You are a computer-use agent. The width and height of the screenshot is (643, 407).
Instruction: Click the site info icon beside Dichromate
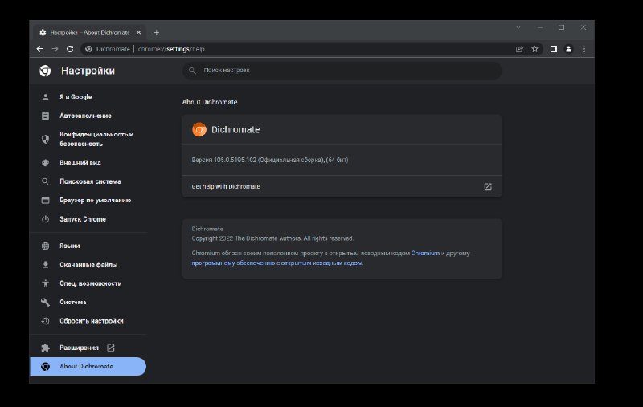88,49
